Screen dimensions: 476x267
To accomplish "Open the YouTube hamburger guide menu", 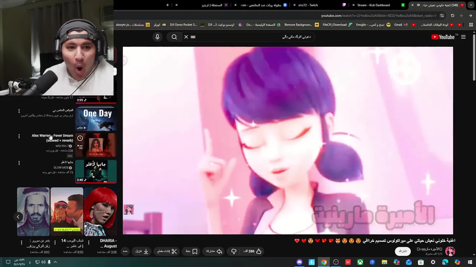I will 463,37.
